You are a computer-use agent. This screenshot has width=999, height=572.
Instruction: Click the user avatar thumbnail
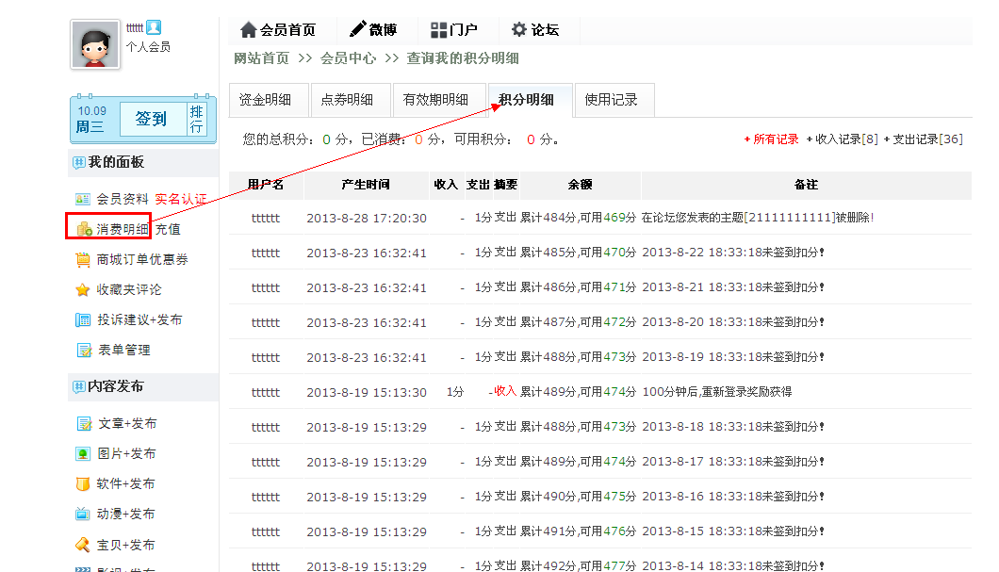click(x=94, y=43)
